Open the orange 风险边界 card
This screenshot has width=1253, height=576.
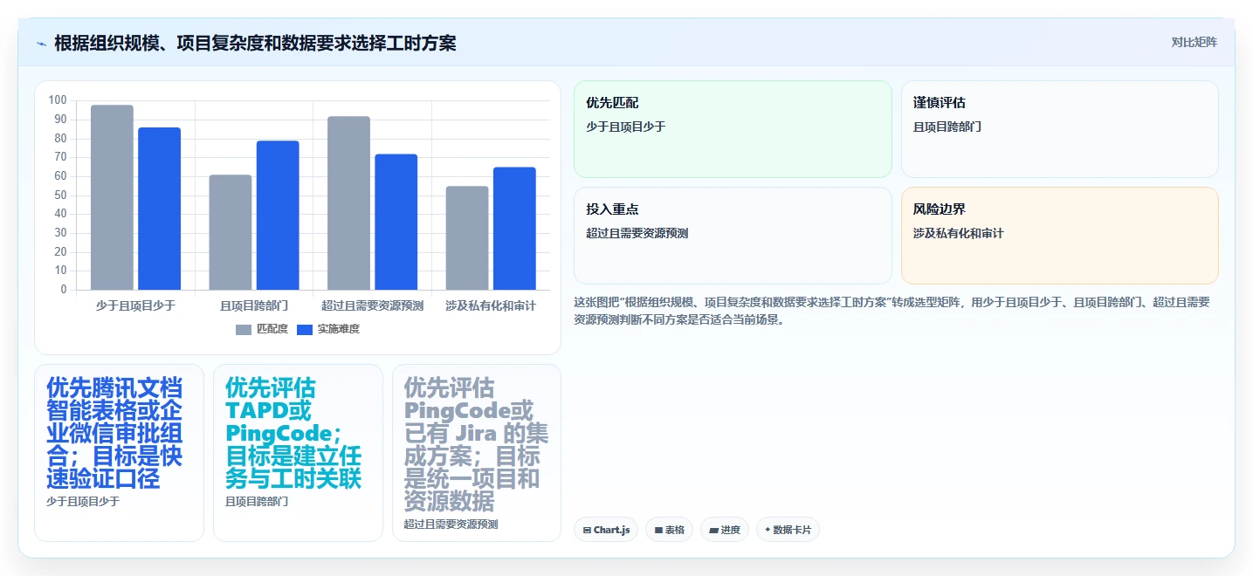click(x=1059, y=236)
